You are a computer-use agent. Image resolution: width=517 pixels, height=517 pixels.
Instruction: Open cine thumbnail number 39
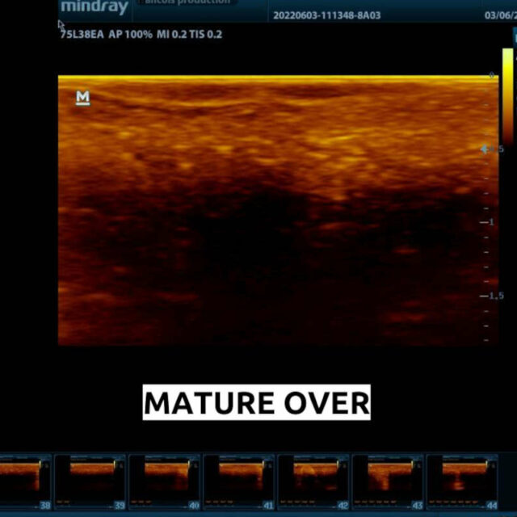point(90,482)
